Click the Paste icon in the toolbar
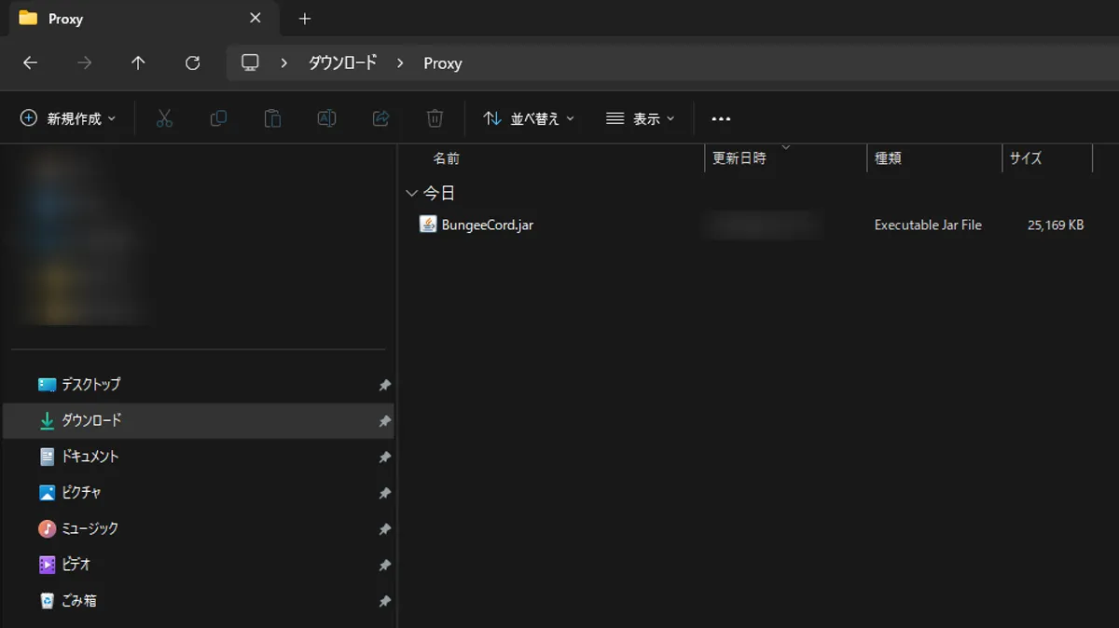 (271, 117)
